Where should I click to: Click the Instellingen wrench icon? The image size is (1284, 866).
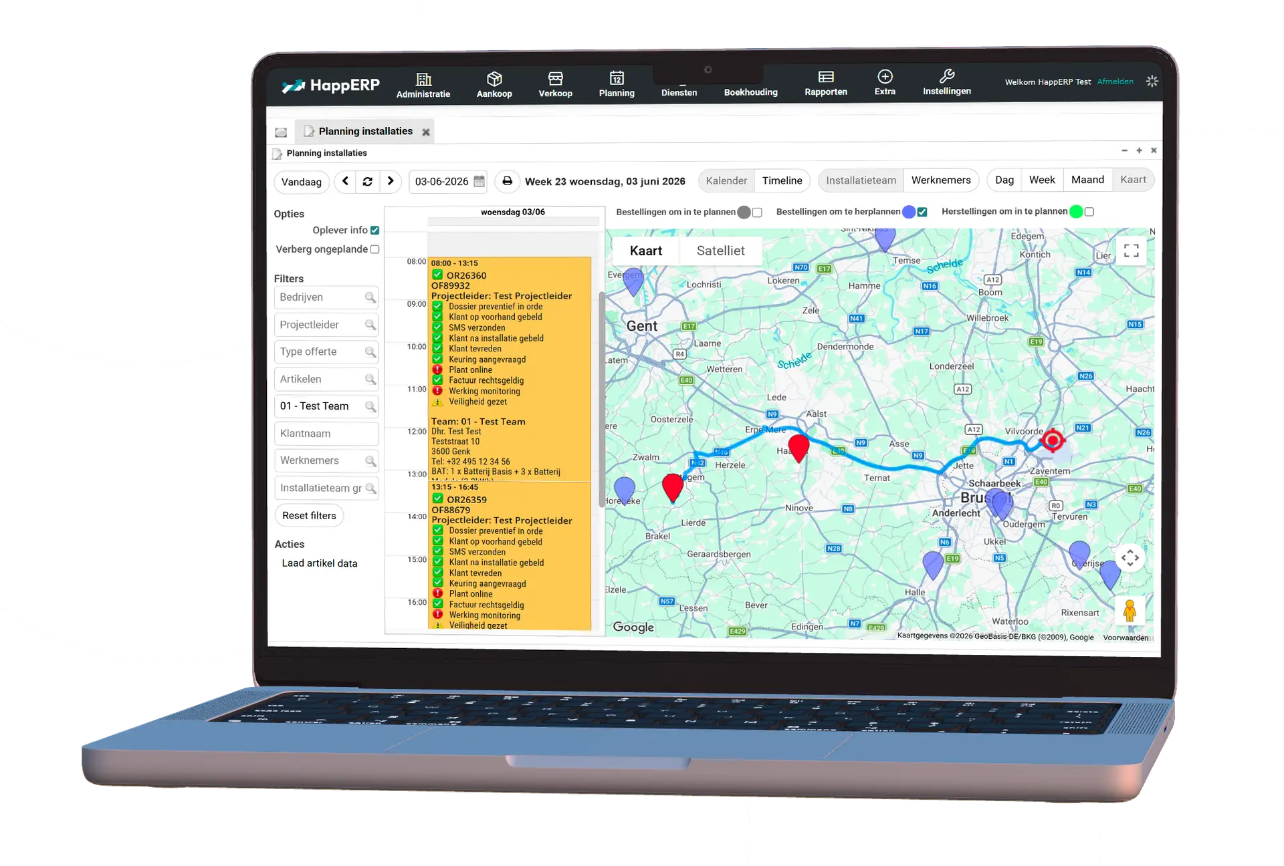coord(946,76)
